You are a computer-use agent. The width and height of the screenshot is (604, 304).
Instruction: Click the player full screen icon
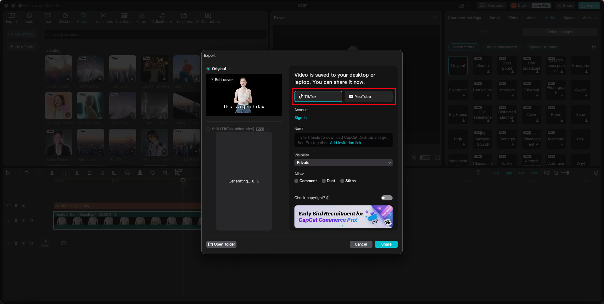click(x=438, y=158)
